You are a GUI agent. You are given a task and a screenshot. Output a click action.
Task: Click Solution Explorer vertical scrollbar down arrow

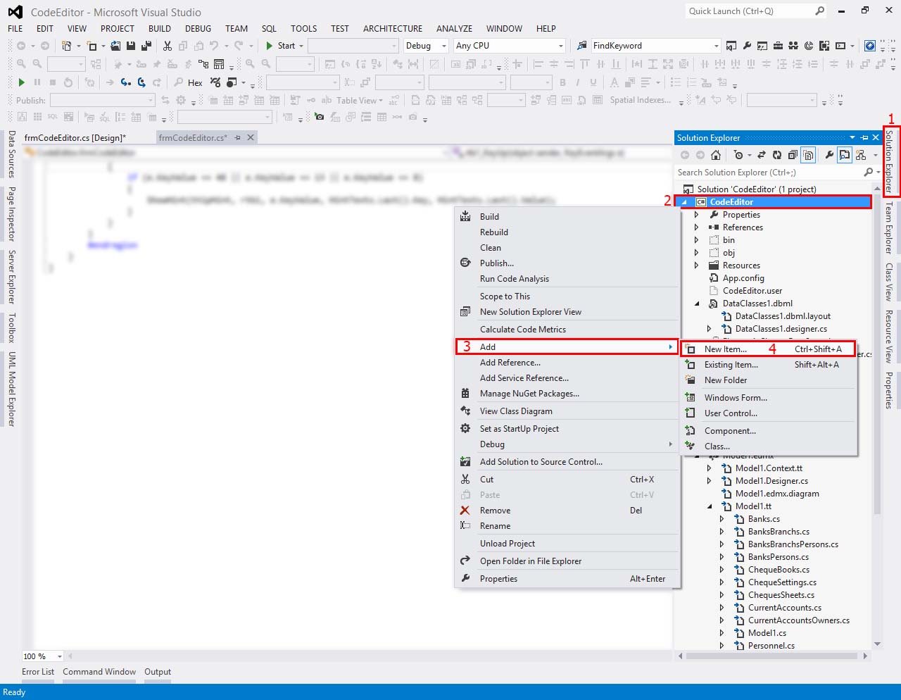(877, 644)
